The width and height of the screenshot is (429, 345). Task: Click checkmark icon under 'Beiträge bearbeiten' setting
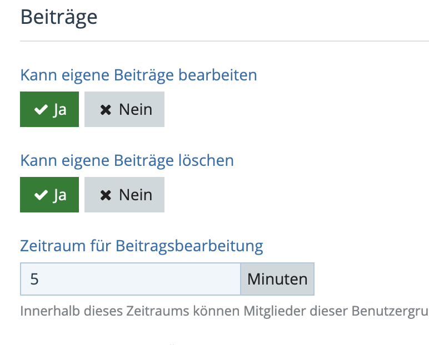tap(41, 109)
